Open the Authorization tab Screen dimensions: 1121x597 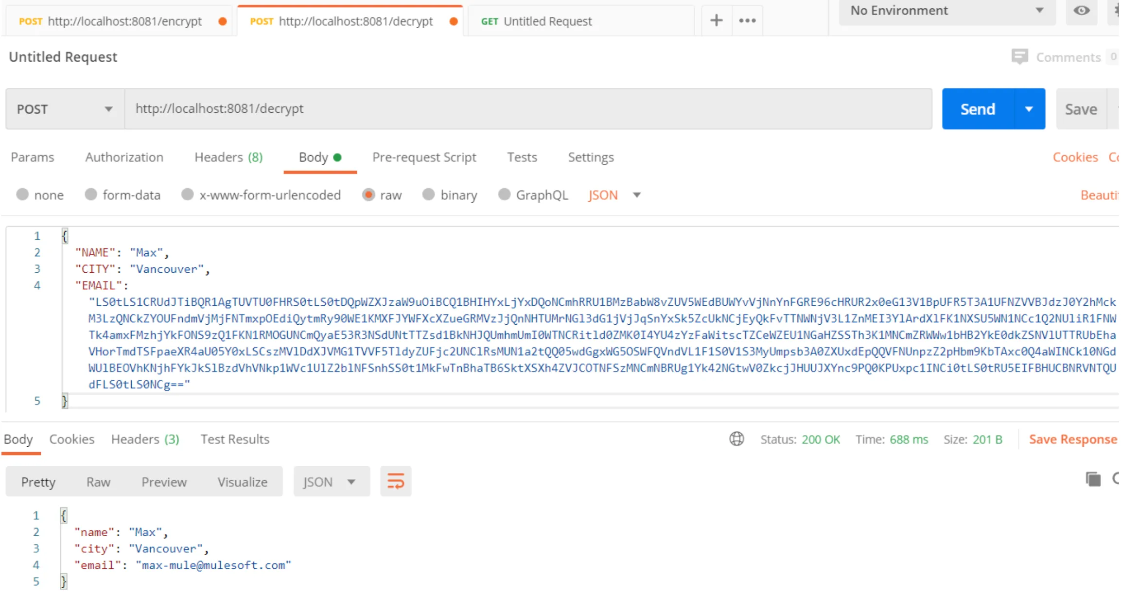click(x=124, y=157)
